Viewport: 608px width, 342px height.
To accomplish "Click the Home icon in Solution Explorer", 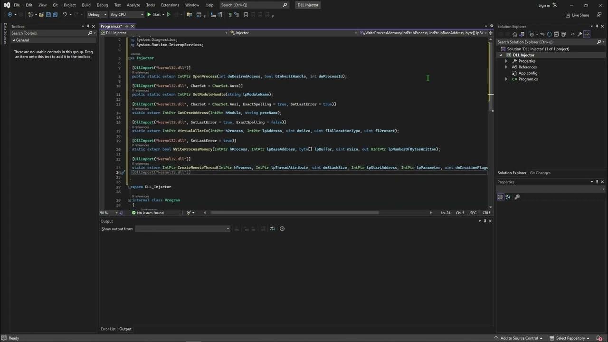I will tap(514, 34).
